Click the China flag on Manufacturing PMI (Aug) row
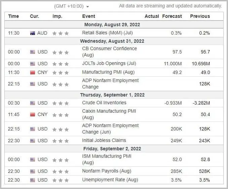This screenshot has width=228, height=189. point(33,72)
